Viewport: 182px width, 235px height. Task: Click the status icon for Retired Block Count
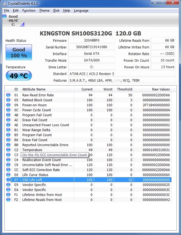point(8,100)
